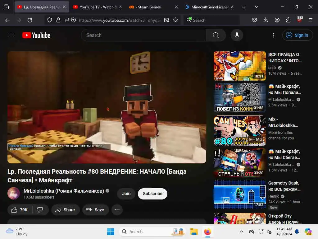Open the Firefox recent browsing view icon
The height and width of the screenshot is (239, 318).
point(6,7)
